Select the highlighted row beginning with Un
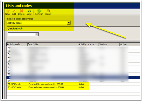 click(73, 77)
